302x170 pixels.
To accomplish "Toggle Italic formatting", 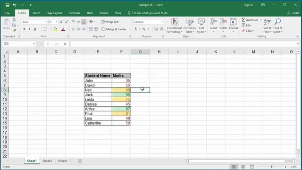I will [29, 29].
